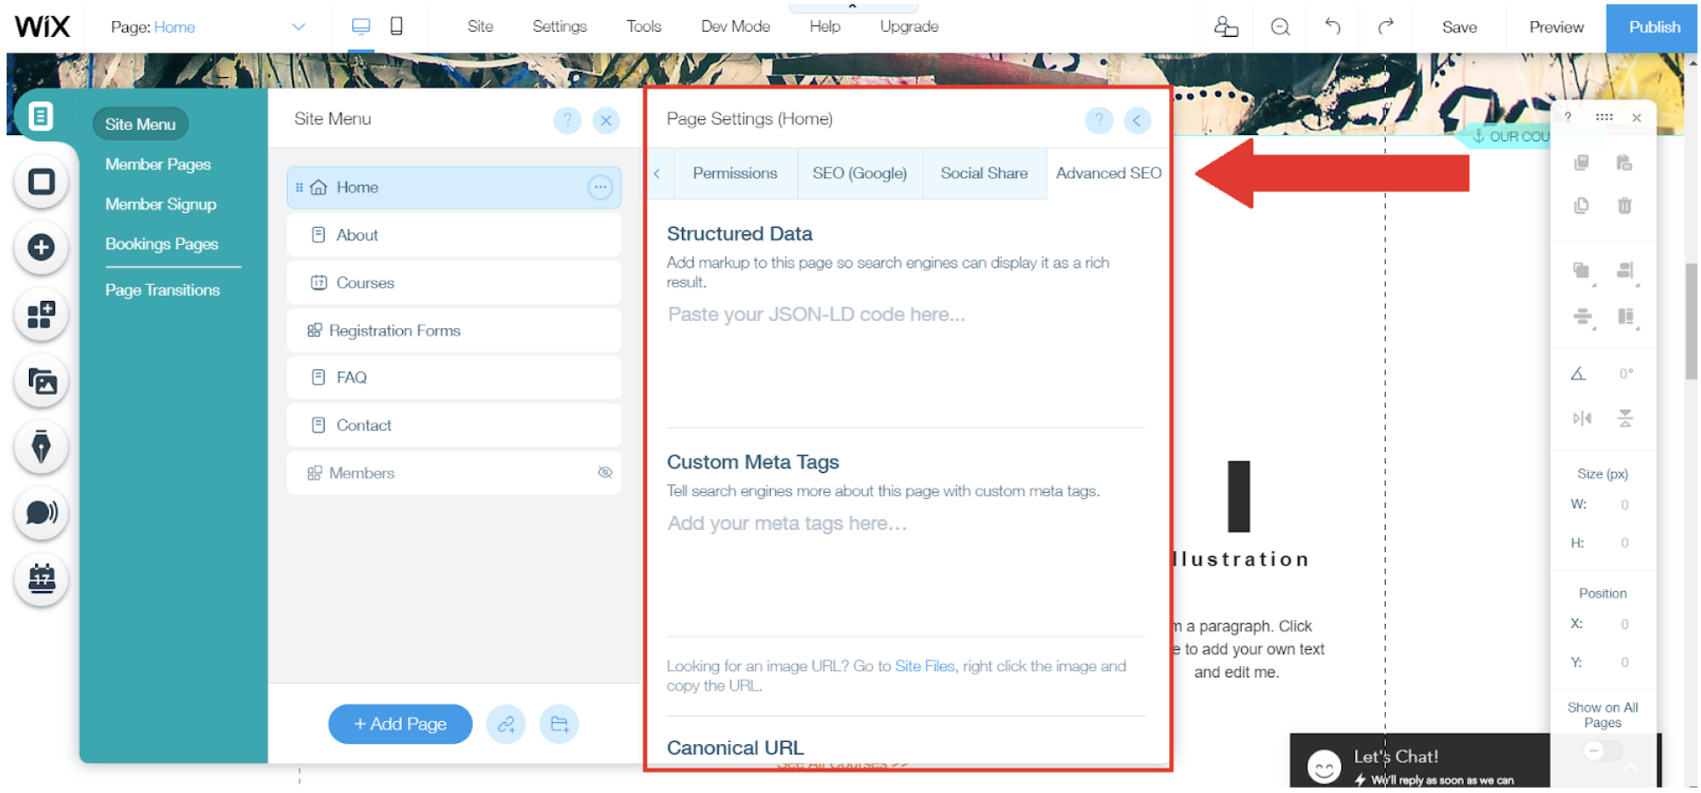
Task: Open Home page more-options ellipsis
Action: (600, 187)
